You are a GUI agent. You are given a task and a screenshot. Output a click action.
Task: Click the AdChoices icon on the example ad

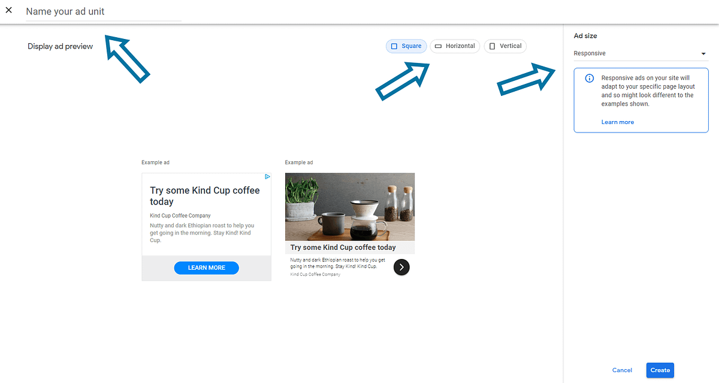267,176
